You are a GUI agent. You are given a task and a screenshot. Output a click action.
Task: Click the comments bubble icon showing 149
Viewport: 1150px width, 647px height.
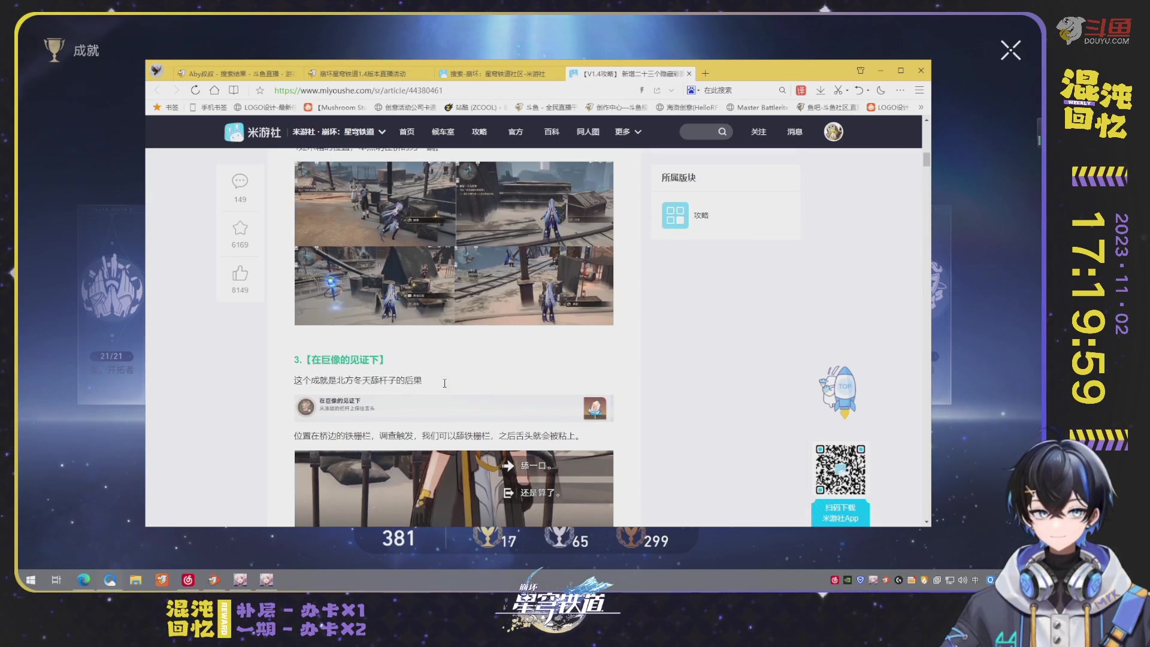(x=240, y=181)
